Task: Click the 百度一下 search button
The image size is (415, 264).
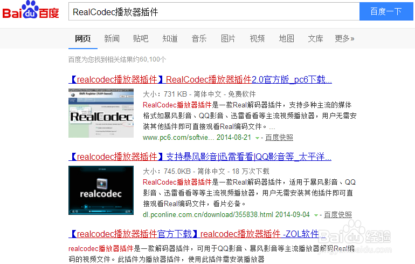Action: [386, 11]
